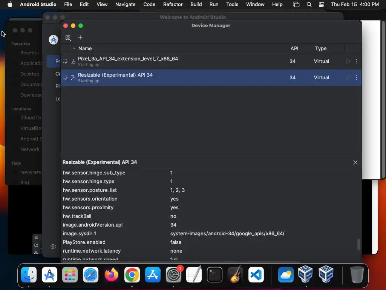Open App Store from the dock
Image resolution: width=386 pixels, height=290 pixels.
pyautogui.click(x=153, y=275)
